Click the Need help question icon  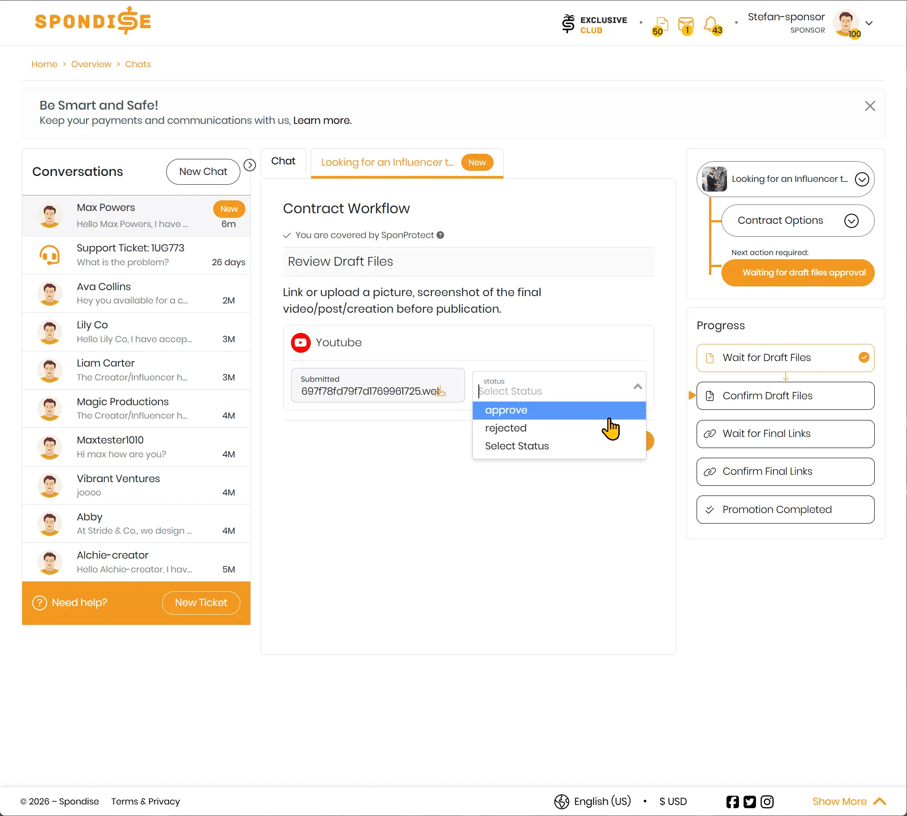[x=40, y=603]
